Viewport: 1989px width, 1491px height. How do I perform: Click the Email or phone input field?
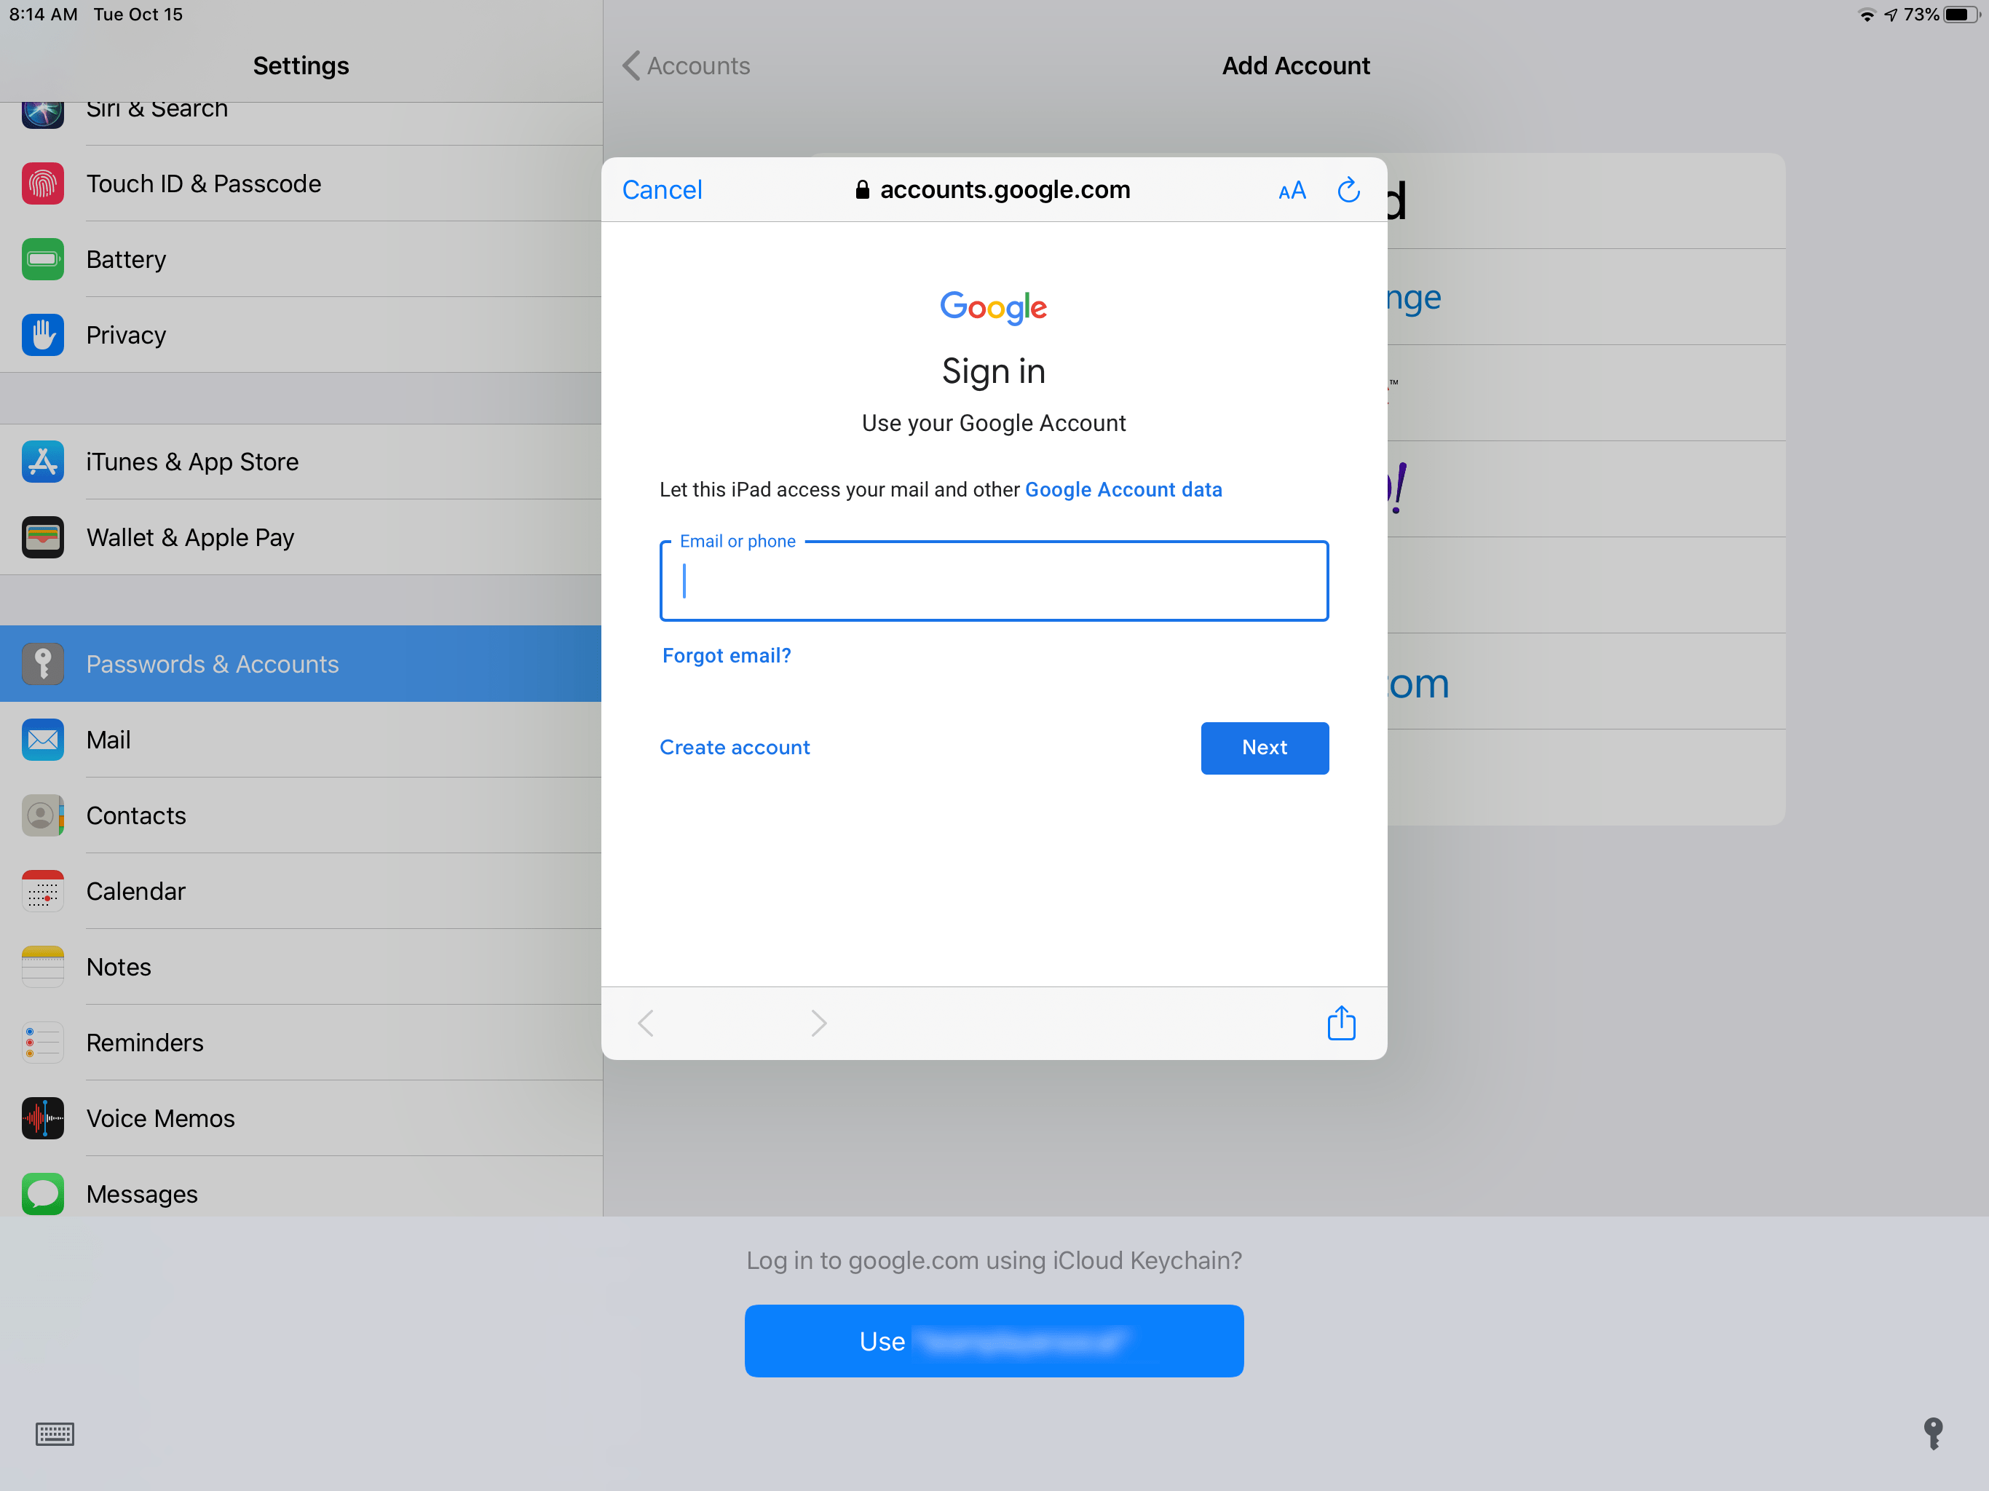[x=993, y=580]
